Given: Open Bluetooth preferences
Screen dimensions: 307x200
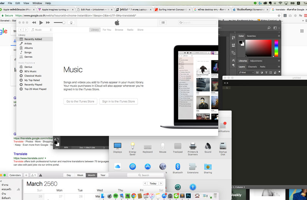Looking at the screenshot, I should pyautogui.click(x=178, y=168).
